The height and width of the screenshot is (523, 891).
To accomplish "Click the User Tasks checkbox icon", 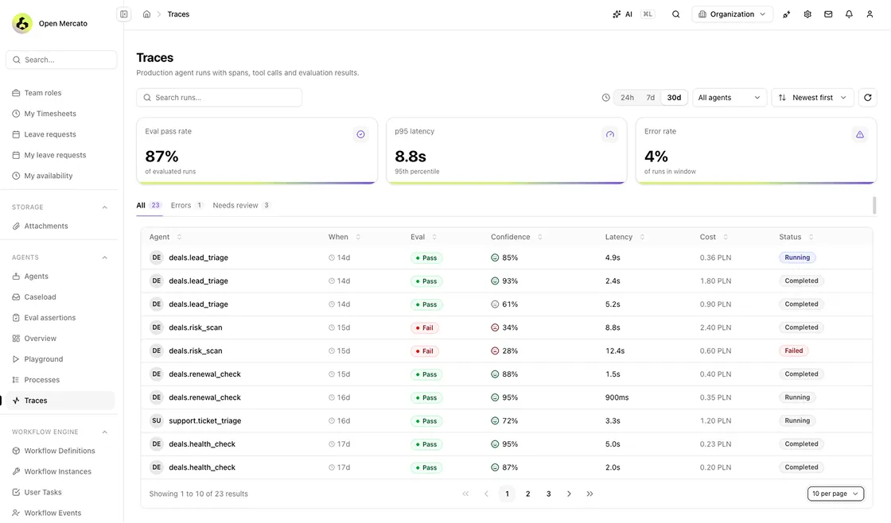I will [x=16, y=492].
